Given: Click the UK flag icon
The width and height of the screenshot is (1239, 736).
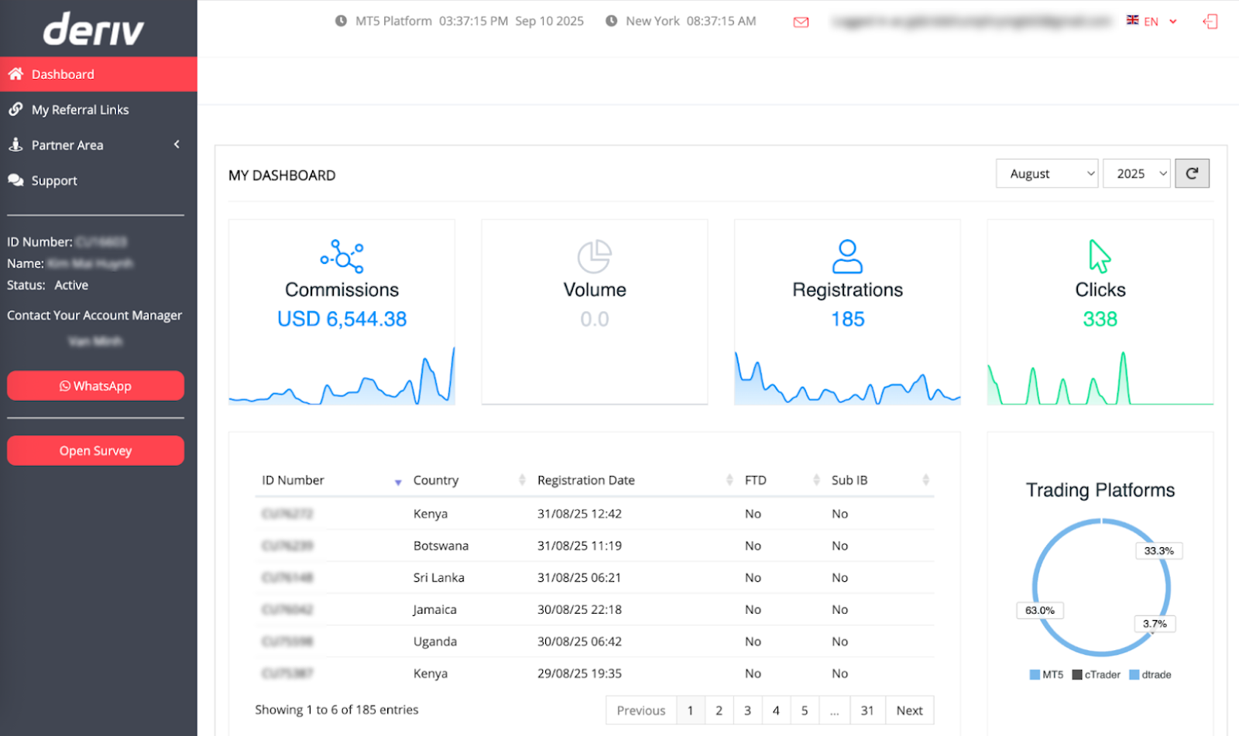Looking at the screenshot, I should (x=1132, y=20).
